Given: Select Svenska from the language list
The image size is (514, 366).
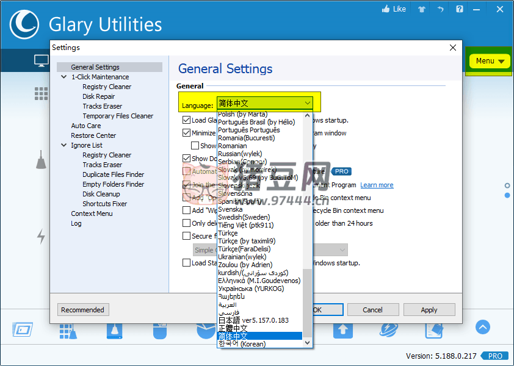Looking at the screenshot, I should pos(230,209).
